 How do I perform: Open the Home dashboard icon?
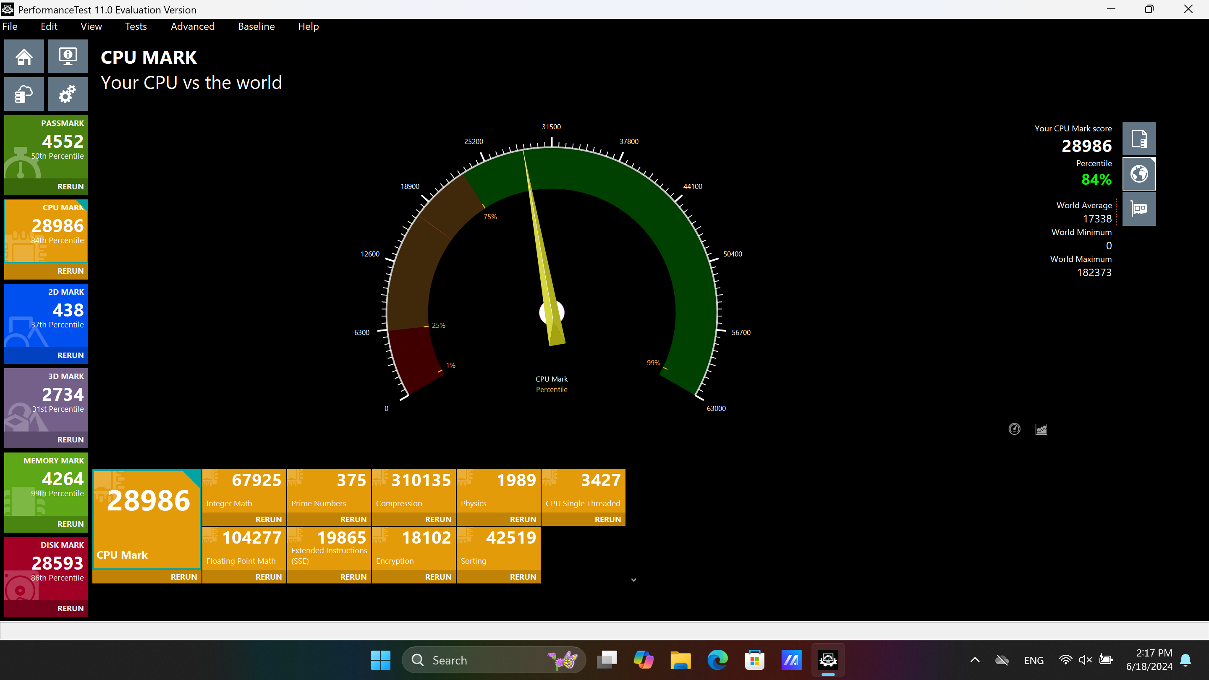tap(24, 56)
